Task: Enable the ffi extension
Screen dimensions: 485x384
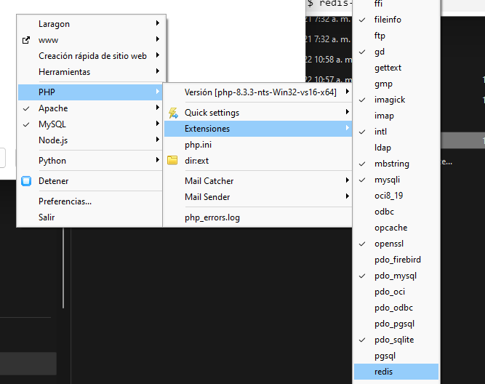Action: point(396,4)
